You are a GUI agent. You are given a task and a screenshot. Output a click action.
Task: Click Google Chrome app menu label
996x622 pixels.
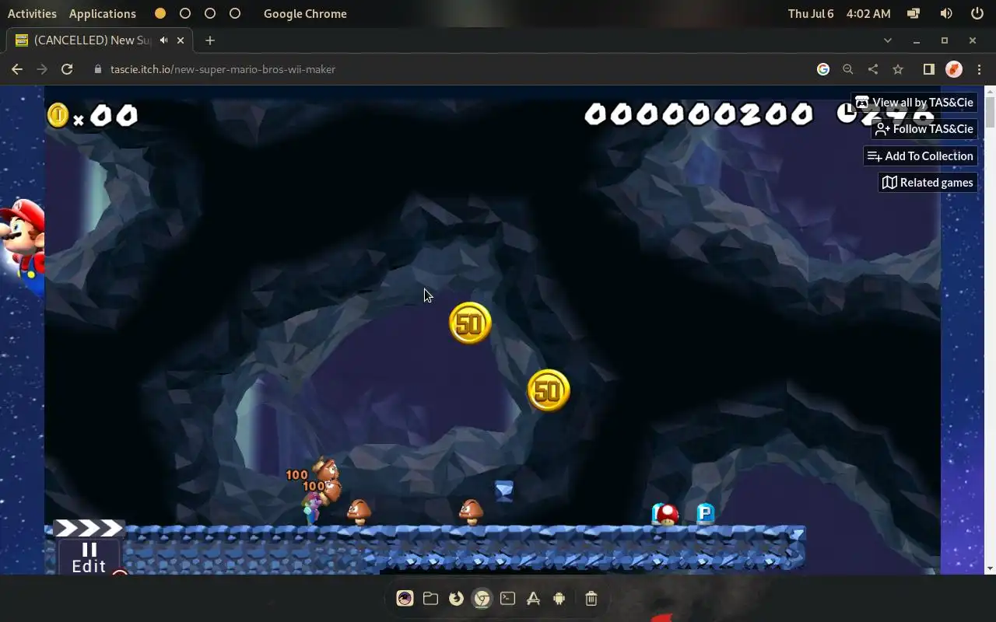305,13
